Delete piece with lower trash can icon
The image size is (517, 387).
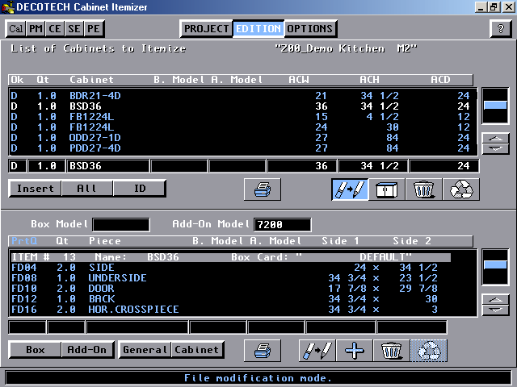pyautogui.click(x=391, y=351)
